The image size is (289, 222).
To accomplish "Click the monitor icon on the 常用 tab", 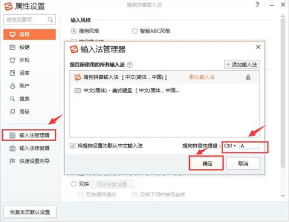I will [x=13, y=35].
